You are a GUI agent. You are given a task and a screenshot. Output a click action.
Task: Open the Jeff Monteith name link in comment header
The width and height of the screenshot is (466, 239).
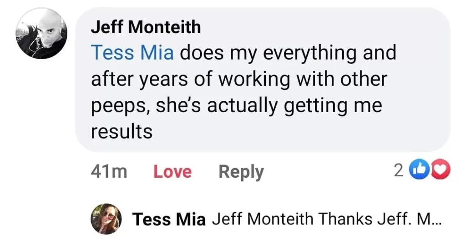pyautogui.click(x=146, y=27)
